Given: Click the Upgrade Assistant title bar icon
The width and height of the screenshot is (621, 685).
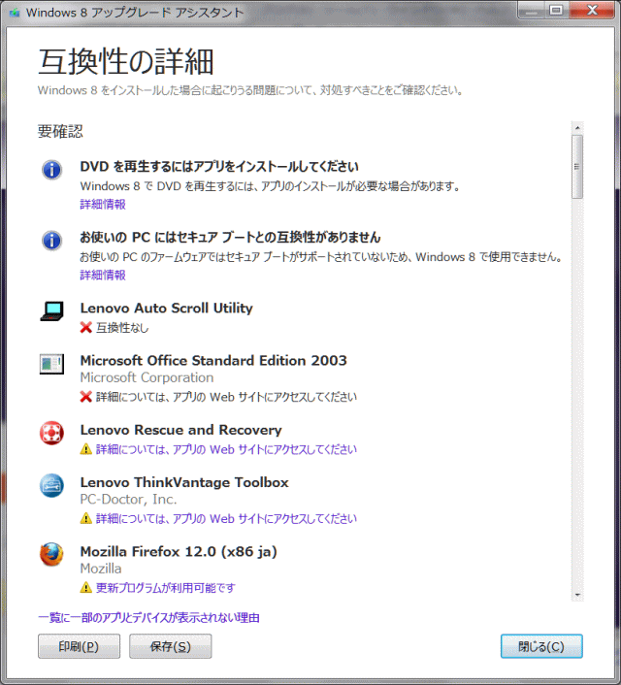Looking at the screenshot, I should (15, 13).
